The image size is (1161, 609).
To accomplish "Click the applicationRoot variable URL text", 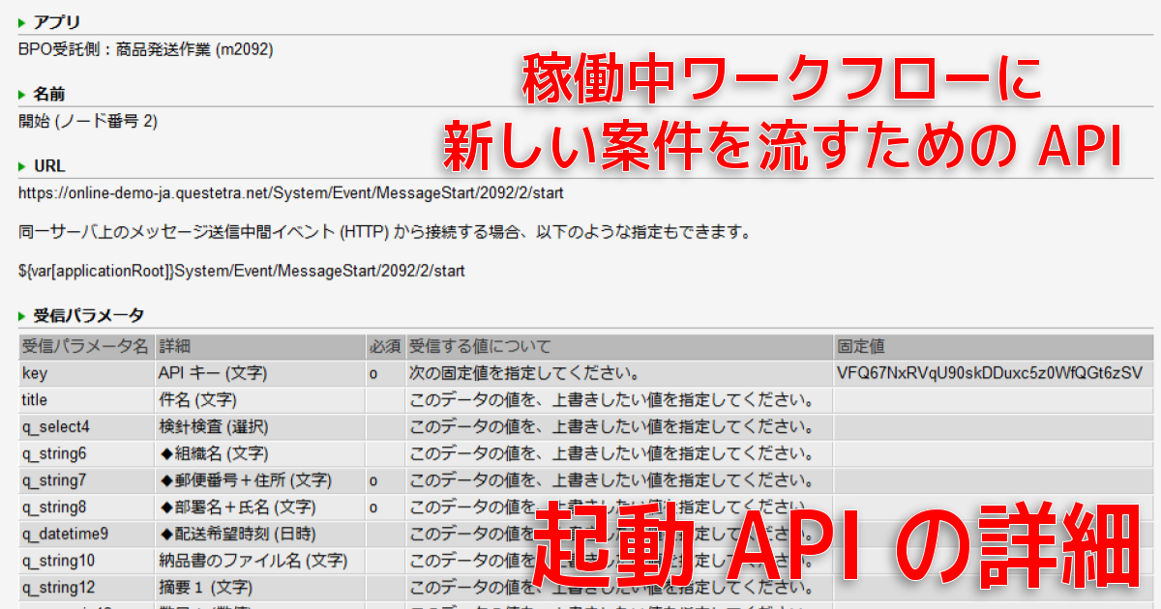I will [x=242, y=272].
